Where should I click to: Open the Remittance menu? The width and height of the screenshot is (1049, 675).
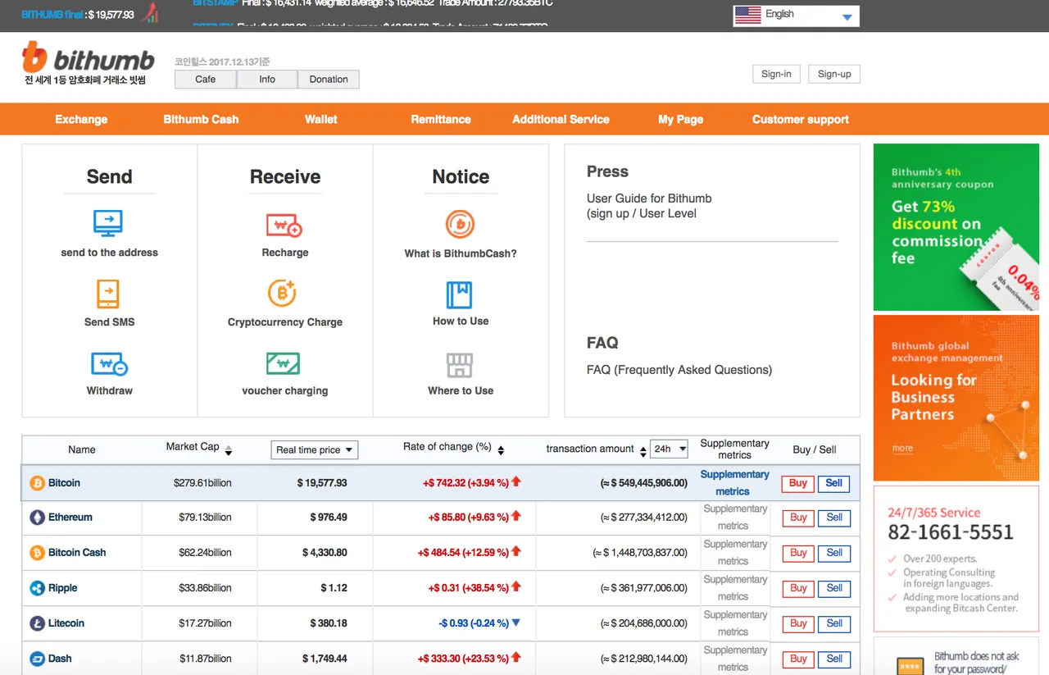[x=441, y=119]
